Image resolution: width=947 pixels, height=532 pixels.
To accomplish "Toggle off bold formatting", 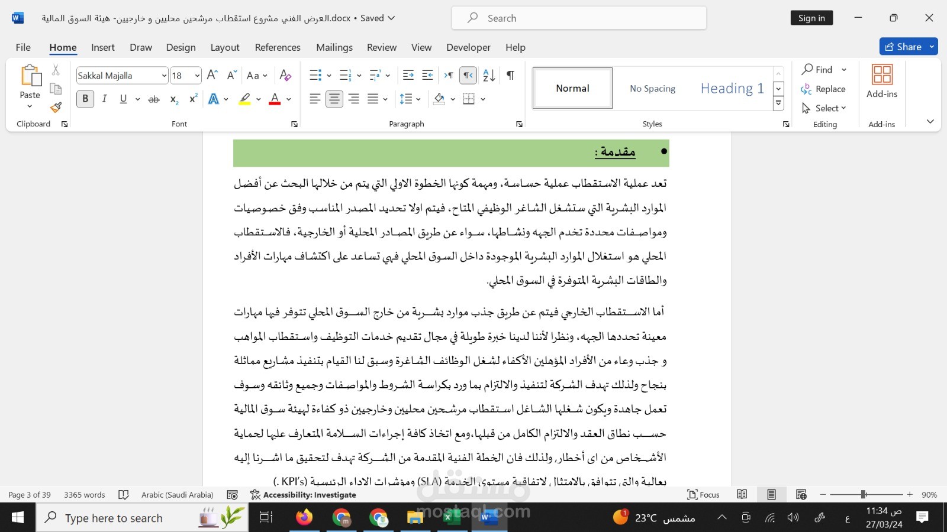I will tap(85, 99).
